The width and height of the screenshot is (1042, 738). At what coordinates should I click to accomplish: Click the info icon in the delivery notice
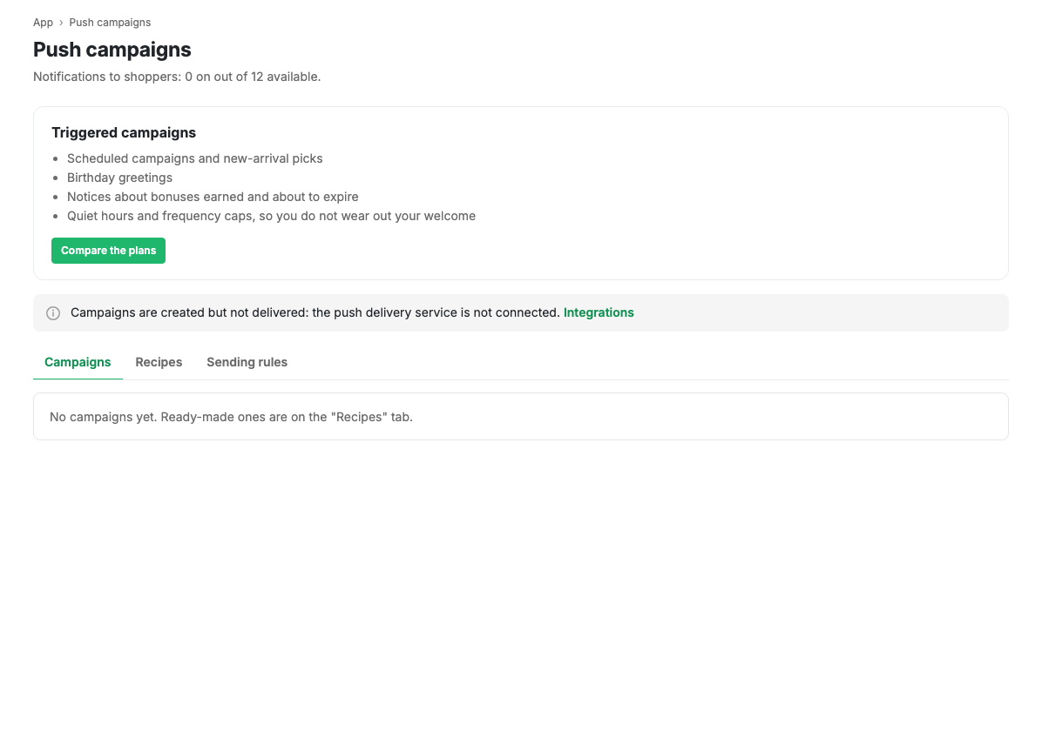tap(53, 313)
